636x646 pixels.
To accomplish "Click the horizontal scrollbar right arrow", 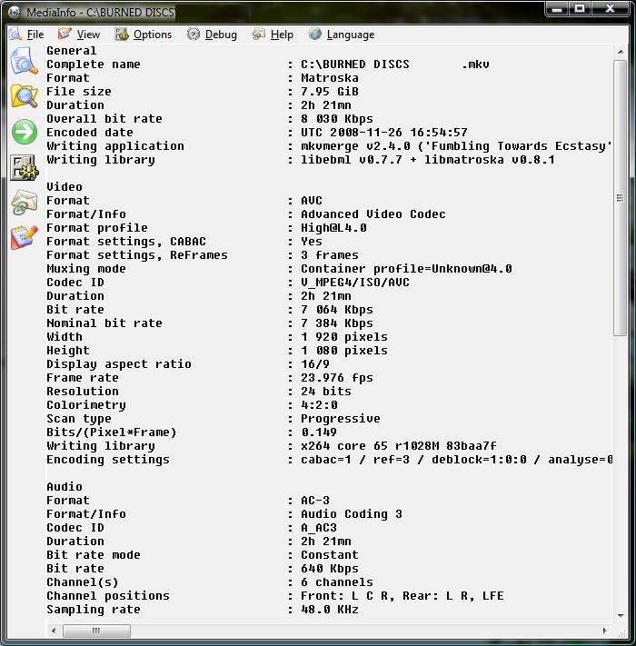I will click(605, 631).
